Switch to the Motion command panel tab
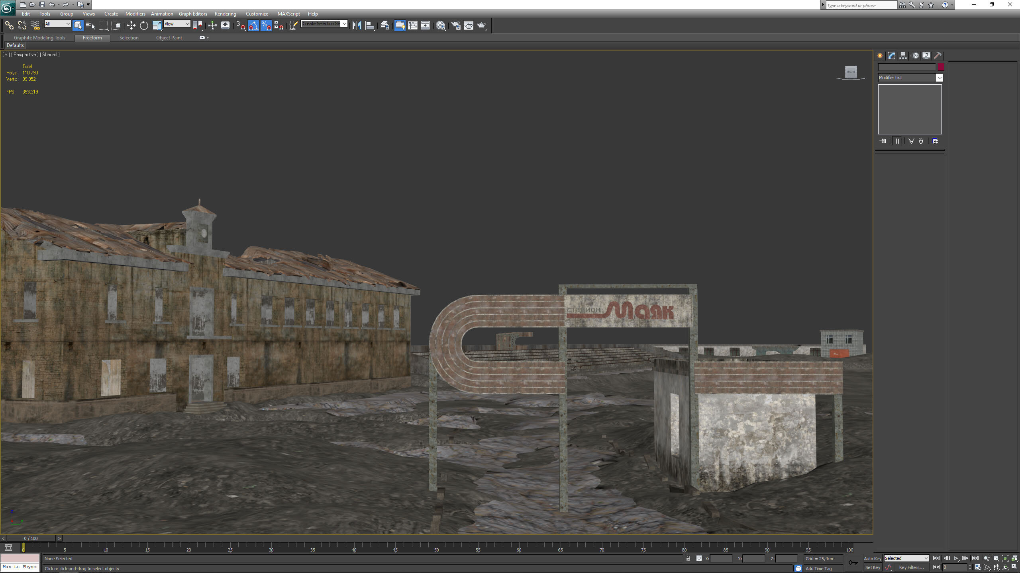 915,56
